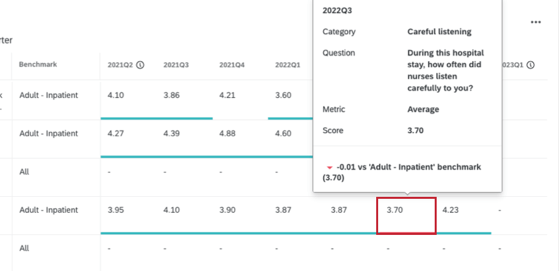Click the red down-arrow in the tooltip

click(329, 168)
